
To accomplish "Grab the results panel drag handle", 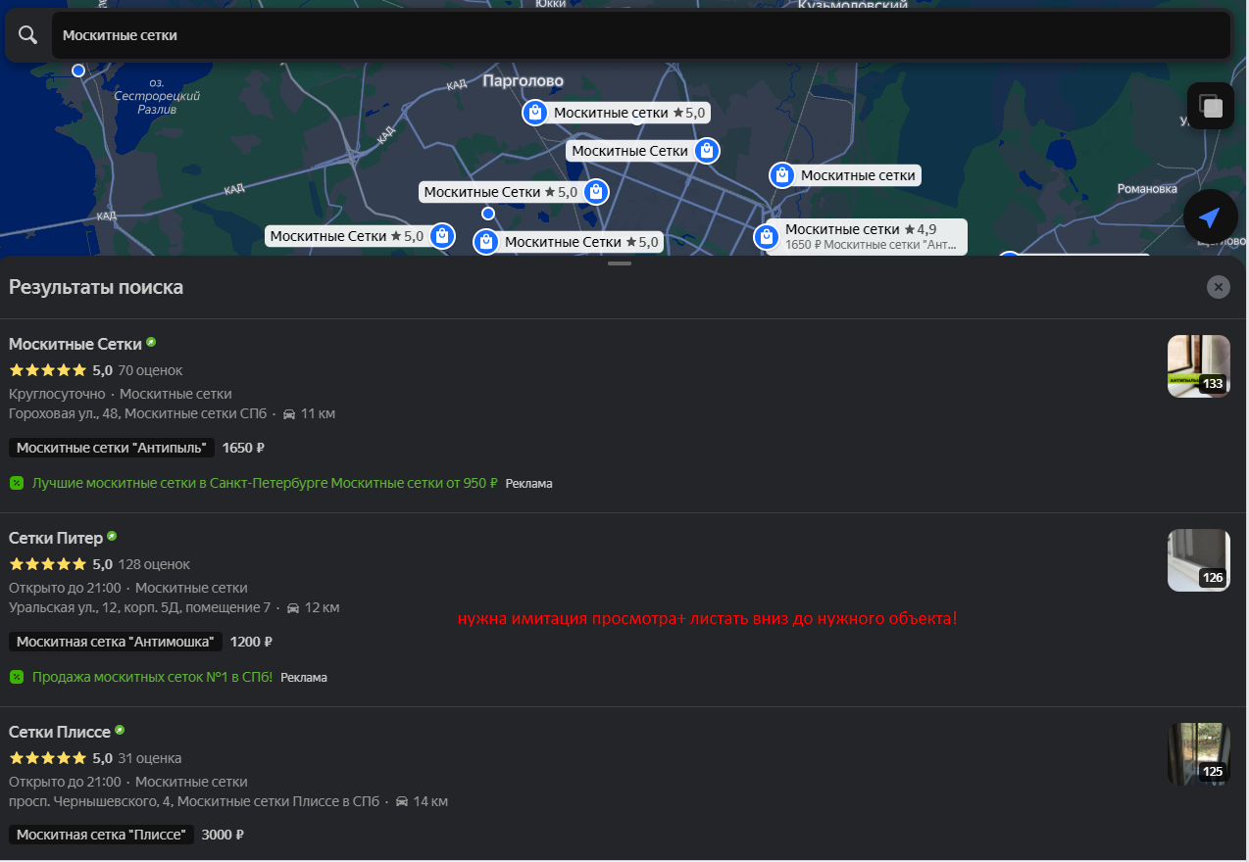I will coord(620,263).
